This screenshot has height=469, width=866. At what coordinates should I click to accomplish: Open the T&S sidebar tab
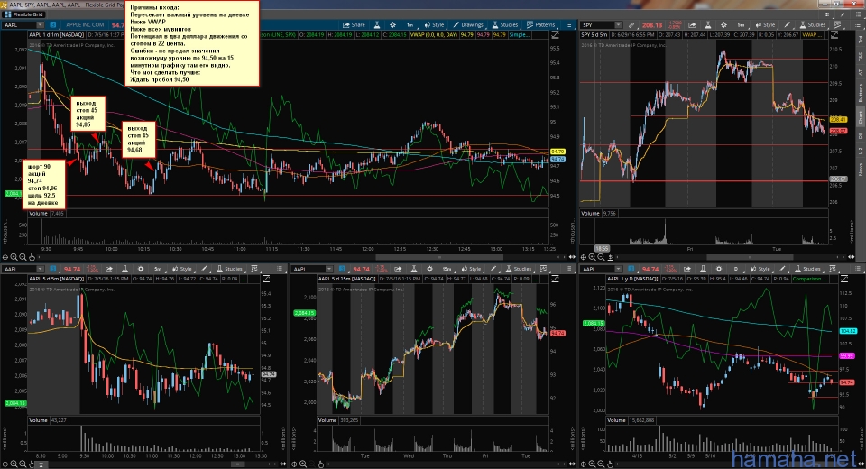(860, 56)
